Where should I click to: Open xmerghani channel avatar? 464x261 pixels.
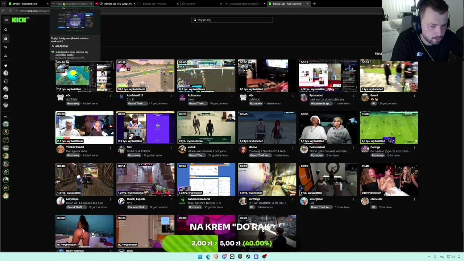pyautogui.click(x=304, y=201)
